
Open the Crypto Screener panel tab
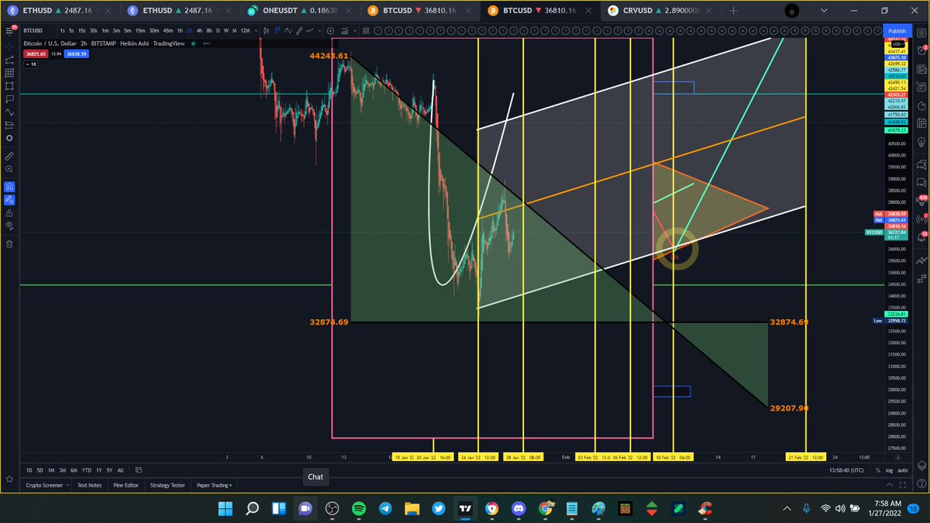44,485
